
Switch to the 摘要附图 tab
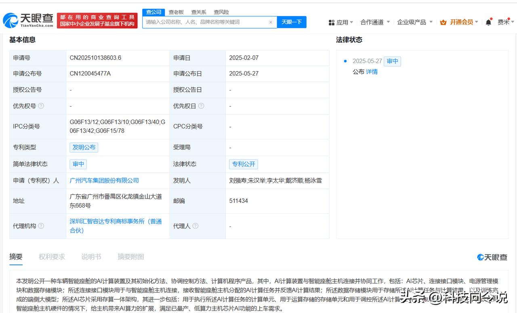pos(130,257)
